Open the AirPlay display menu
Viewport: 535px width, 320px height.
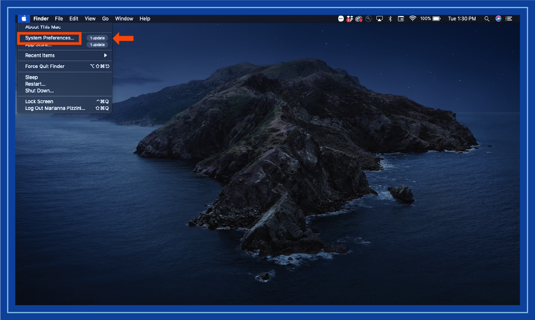[379, 19]
